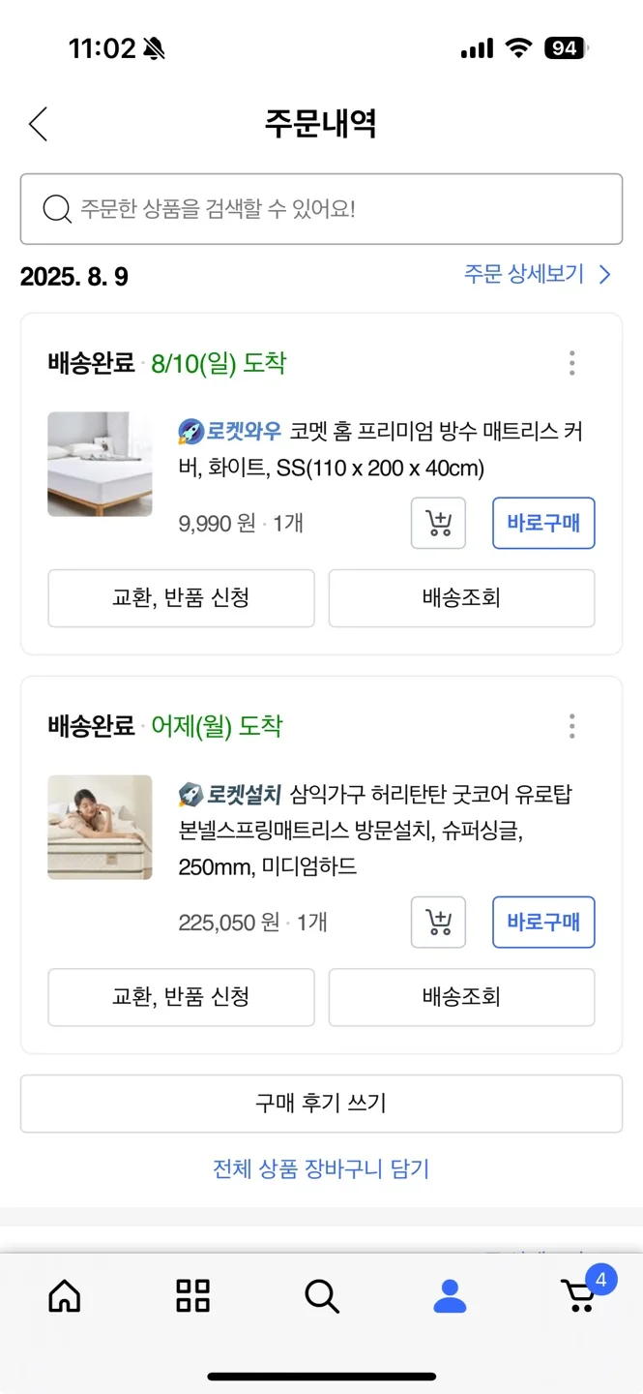The image size is (643, 1394).
Task: Open the home tab in bottom navigation
Action: [64, 1297]
